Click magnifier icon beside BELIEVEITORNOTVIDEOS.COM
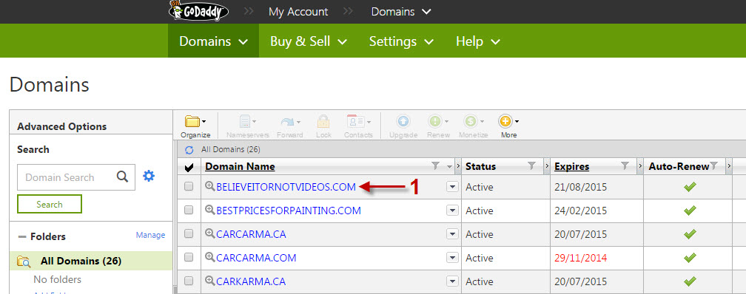 (x=210, y=186)
